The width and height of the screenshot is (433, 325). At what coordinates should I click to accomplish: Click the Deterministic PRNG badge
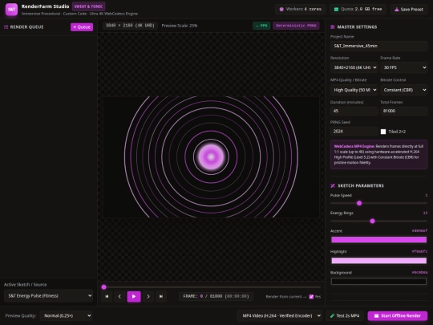(296, 26)
